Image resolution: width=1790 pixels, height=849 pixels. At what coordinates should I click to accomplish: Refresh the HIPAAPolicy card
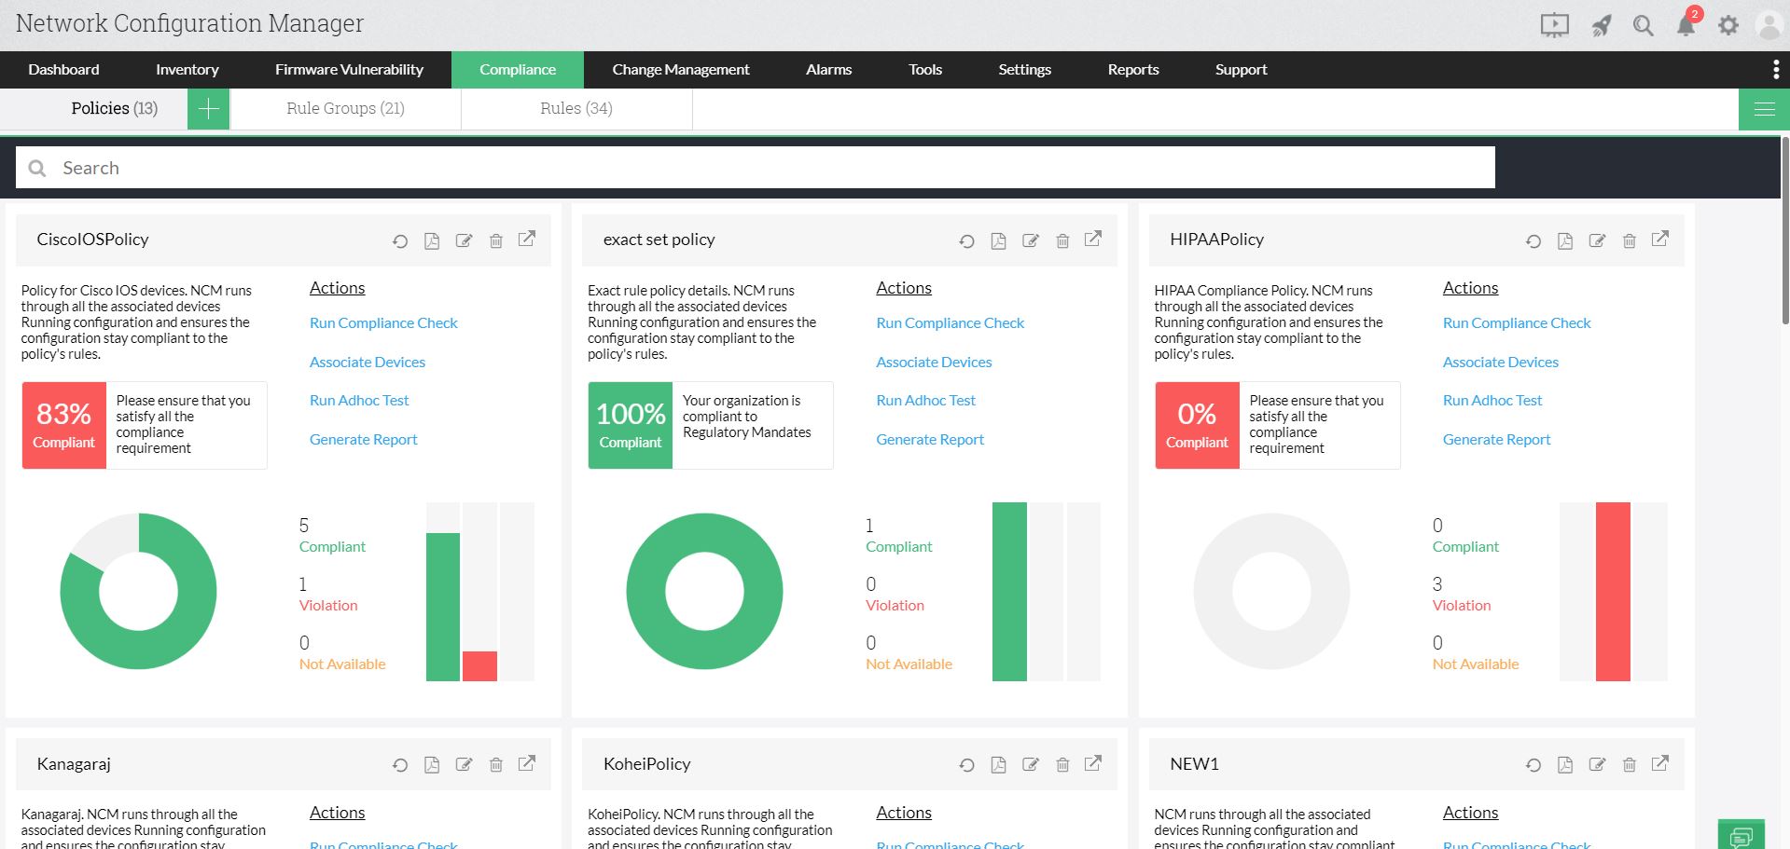[x=1533, y=241]
